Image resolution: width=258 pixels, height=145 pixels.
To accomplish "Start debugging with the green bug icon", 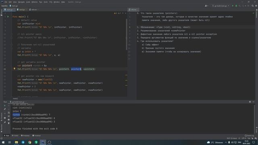I will [236, 6].
